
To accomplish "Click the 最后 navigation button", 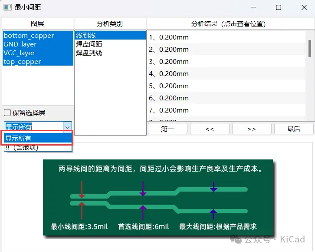I will pos(294,129).
